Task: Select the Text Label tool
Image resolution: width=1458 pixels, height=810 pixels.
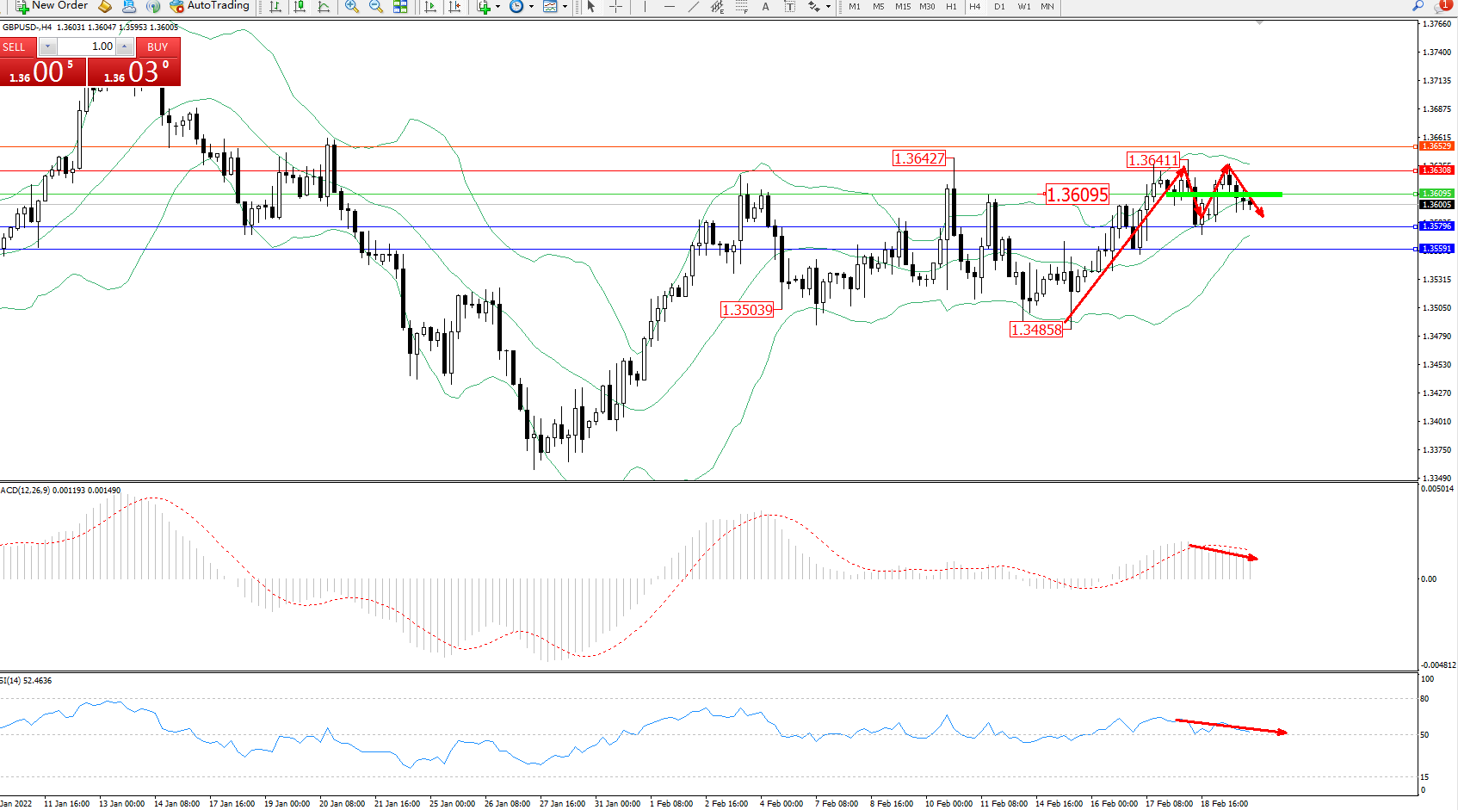Action: click(789, 7)
